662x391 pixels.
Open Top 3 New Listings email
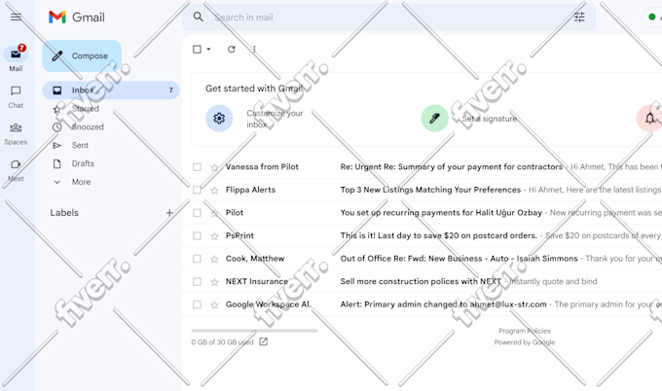pyautogui.click(x=423, y=190)
